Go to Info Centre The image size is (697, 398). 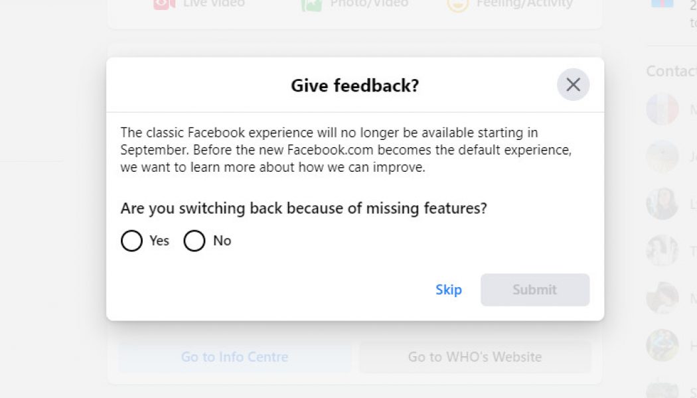click(234, 357)
